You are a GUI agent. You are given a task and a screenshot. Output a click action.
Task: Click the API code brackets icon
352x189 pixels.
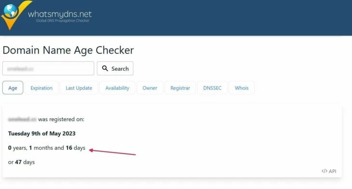tap(324, 171)
